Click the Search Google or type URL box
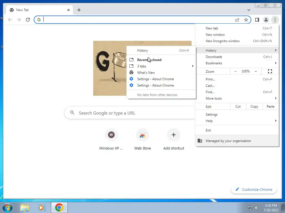This screenshot has height=213, width=285. pyautogui.click(x=130, y=113)
